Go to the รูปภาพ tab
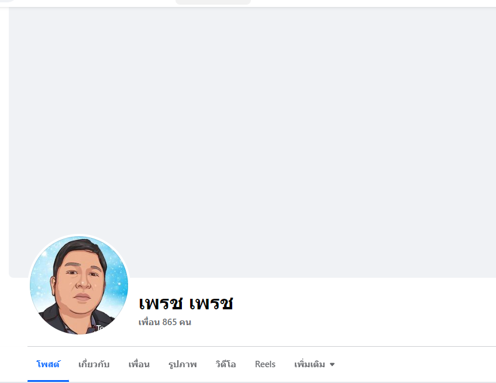This screenshot has height=383, width=496. (x=182, y=364)
